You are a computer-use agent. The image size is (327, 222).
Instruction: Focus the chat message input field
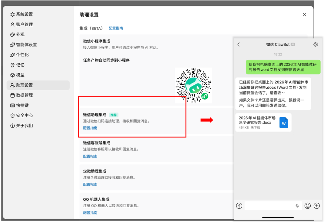[273, 206]
